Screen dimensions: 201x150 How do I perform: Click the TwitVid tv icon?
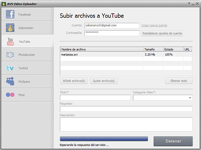(x=10, y=68)
